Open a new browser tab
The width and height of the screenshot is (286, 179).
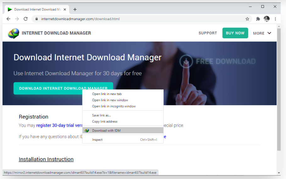75,9
